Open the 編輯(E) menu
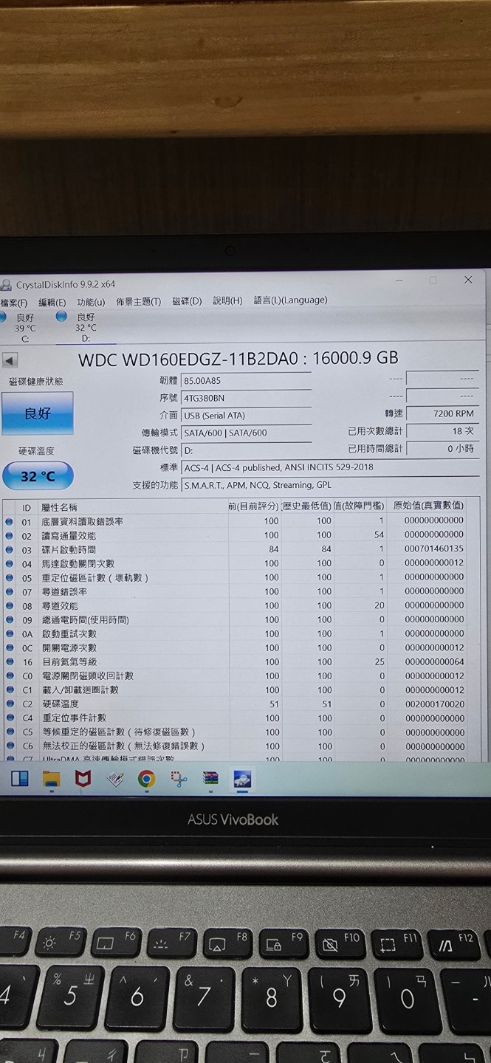The height and width of the screenshot is (1063, 491). point(52,302)
